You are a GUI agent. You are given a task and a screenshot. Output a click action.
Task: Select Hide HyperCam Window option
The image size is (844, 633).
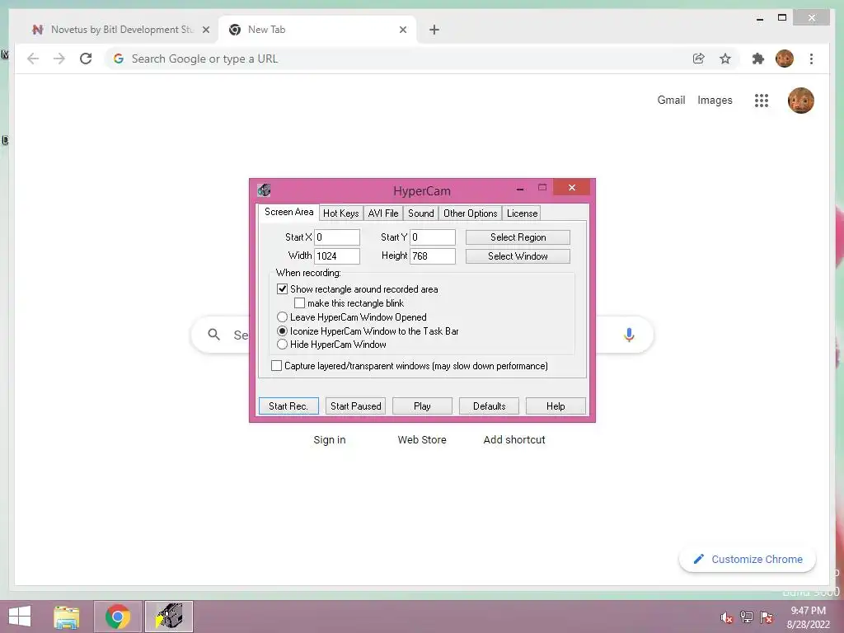pyautogui.click(x=282, y=345)
